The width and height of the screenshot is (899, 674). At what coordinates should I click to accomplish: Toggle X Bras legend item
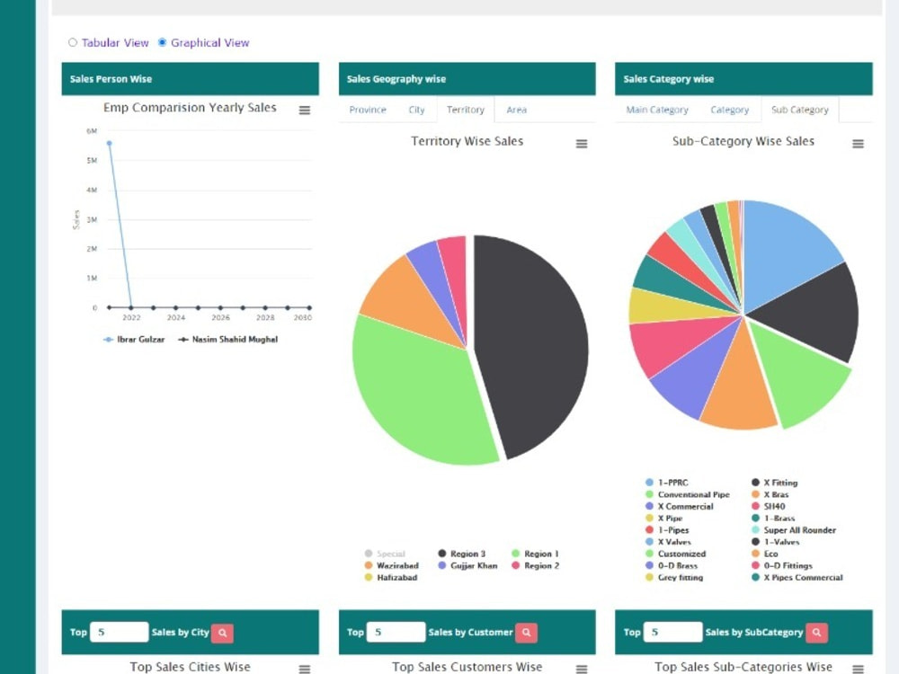tap(770, 494)
